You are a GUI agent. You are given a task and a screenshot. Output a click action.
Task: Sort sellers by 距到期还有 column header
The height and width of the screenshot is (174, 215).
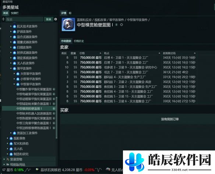click(179, 53)
